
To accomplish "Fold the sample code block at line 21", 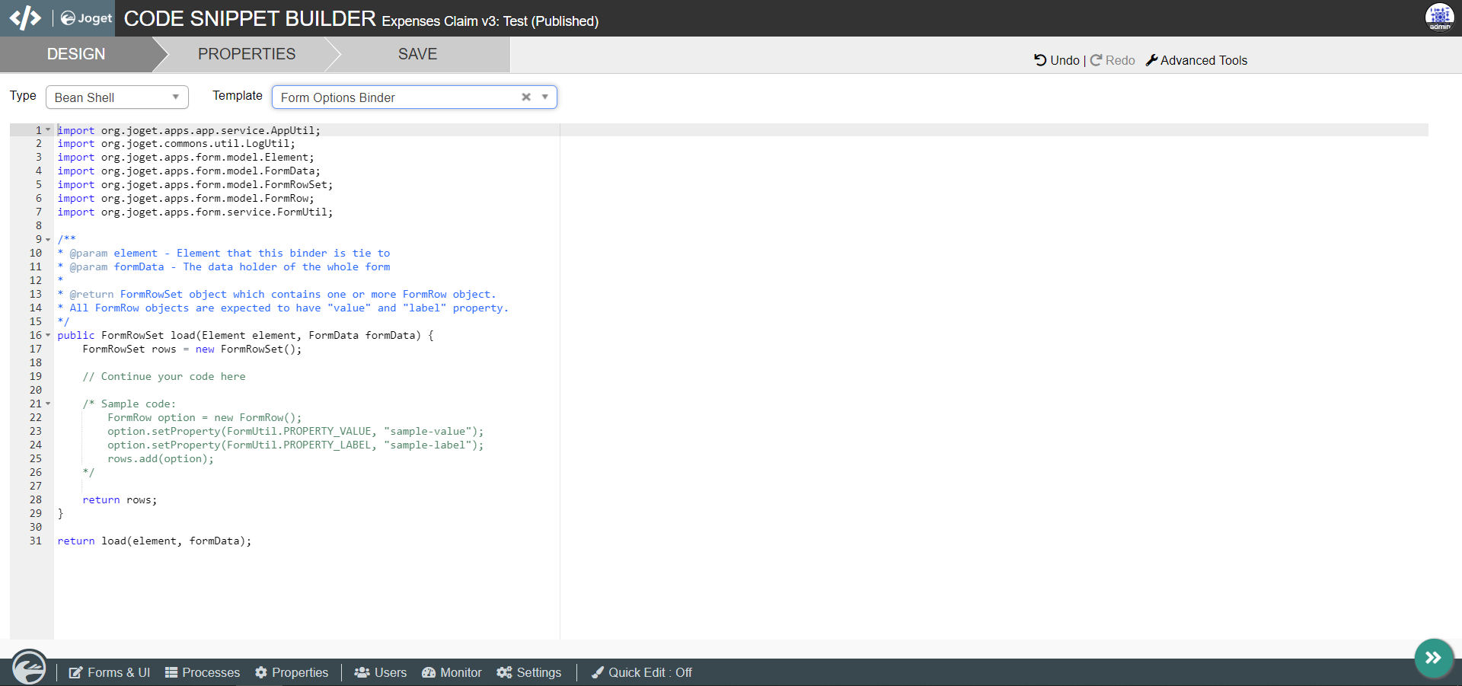I will [x=48, y=404].
